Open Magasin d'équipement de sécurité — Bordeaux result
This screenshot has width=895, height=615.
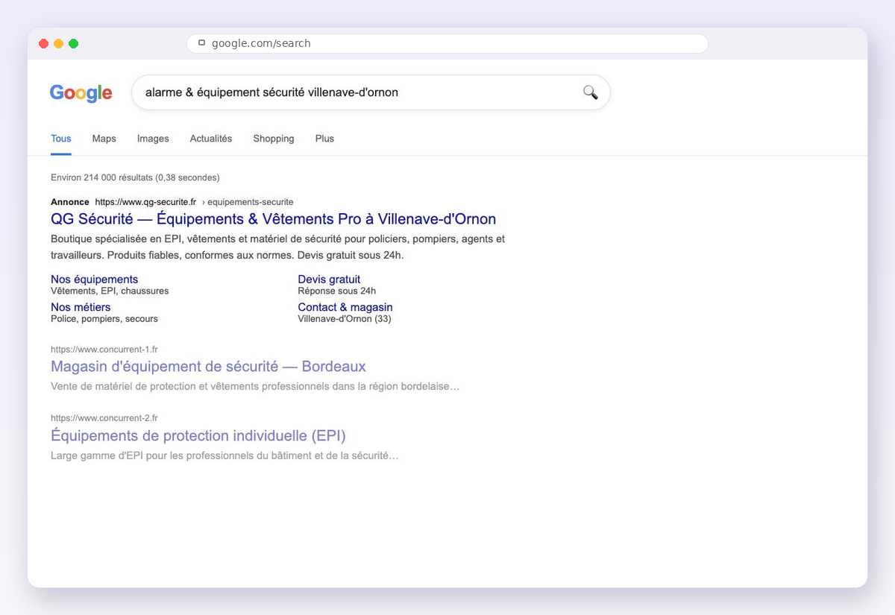click(208, 367)
